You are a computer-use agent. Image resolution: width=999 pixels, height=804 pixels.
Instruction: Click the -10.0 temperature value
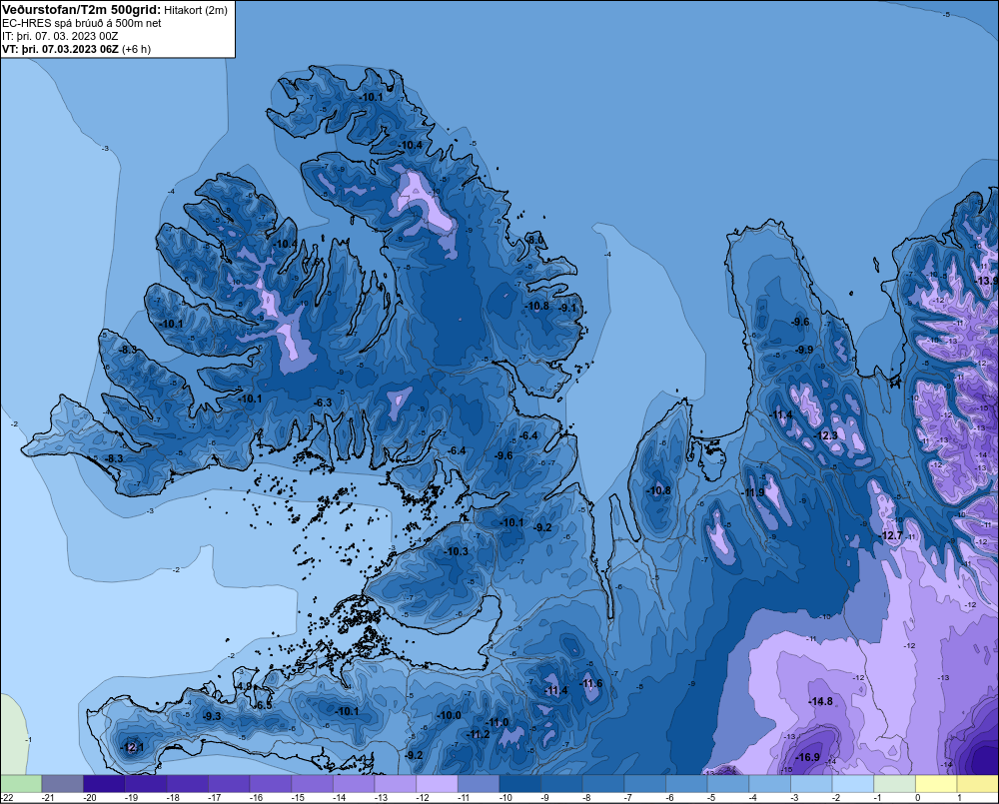coord(449,715)
